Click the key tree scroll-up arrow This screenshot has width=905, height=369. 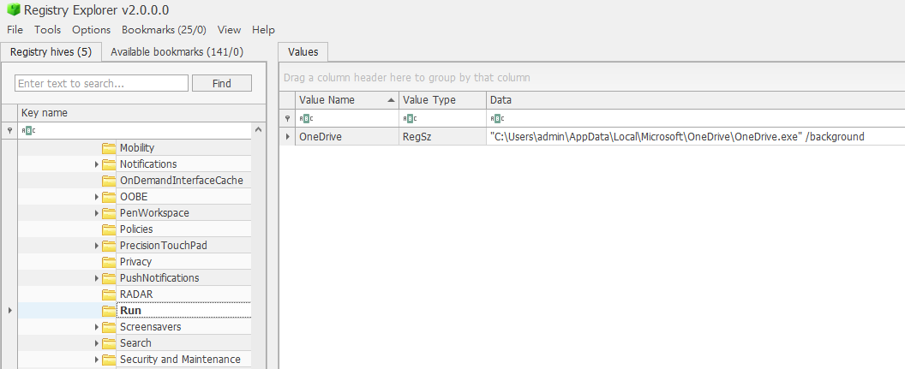(259, 130)
